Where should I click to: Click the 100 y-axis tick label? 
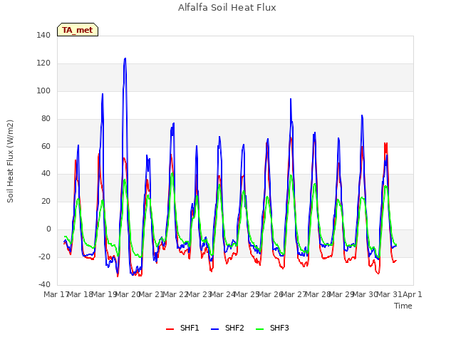coord(43,90)
